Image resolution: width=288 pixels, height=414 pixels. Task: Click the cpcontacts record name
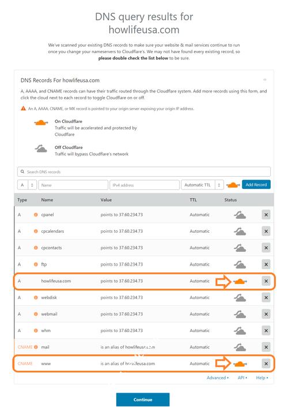click(x=51, y=248)
